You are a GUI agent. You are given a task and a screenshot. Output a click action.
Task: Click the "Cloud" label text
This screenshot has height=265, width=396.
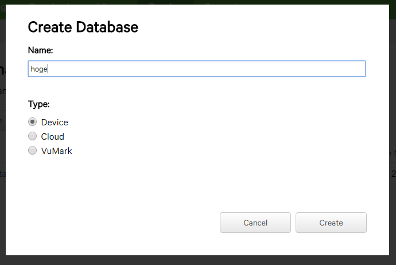pos(53,137)
